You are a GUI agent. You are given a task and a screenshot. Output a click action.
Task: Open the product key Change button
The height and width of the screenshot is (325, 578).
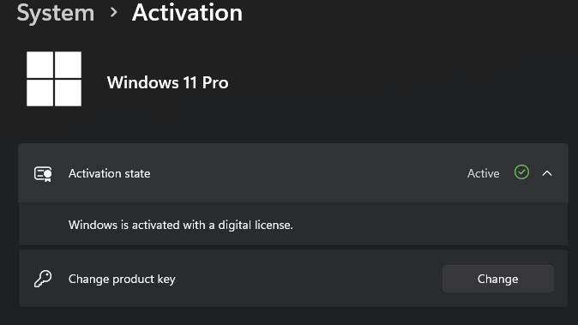coord(497,279)
